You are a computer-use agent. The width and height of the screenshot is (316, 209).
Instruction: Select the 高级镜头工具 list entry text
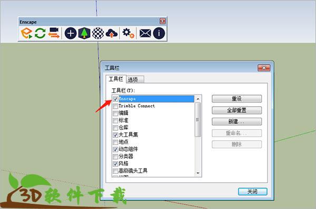tap(133, 171)
